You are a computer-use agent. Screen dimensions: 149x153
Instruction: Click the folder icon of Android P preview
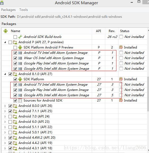(15, 42)
